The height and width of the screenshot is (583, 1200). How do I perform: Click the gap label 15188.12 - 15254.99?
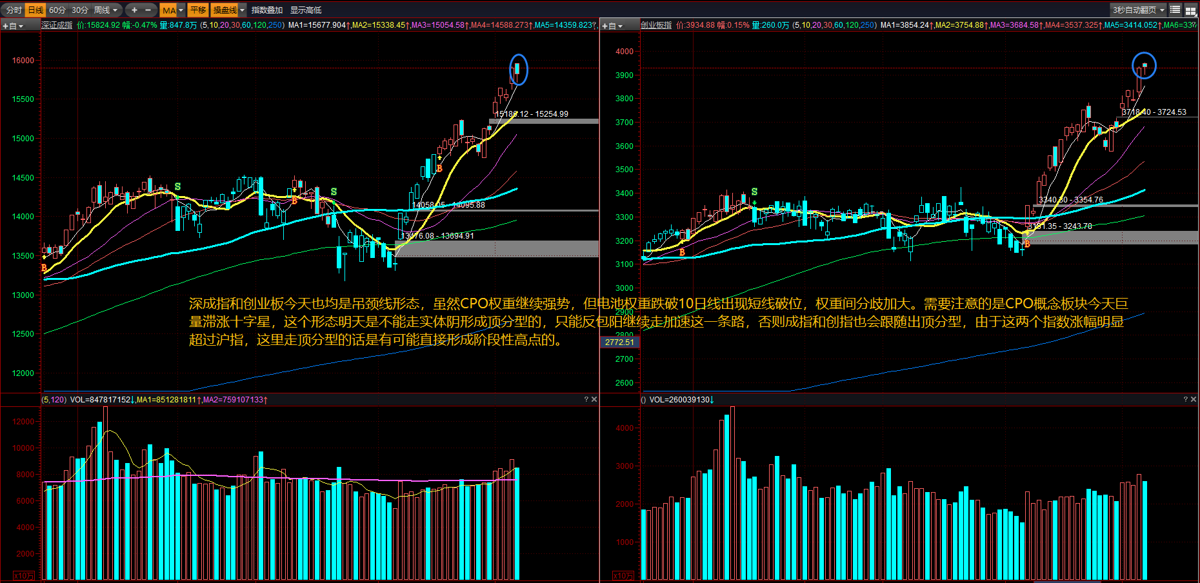532,114
